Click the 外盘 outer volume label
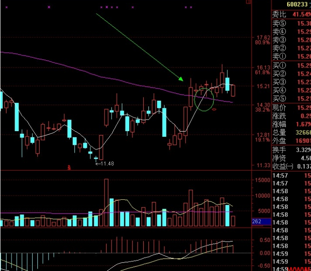The height and width of the screenshot is (271, 311). pos(279,141)
